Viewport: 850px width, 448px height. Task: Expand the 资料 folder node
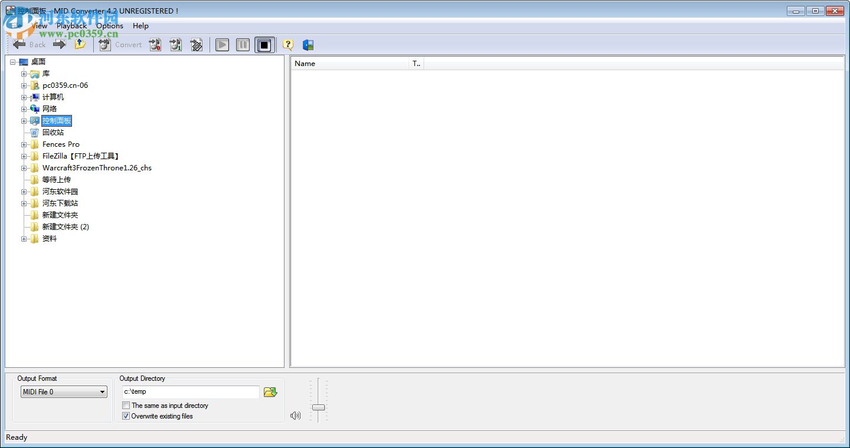click(24, 239)
